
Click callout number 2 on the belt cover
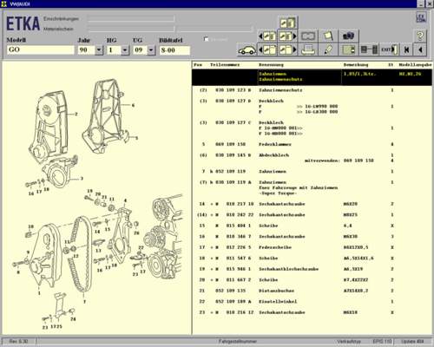click(76, 115)
